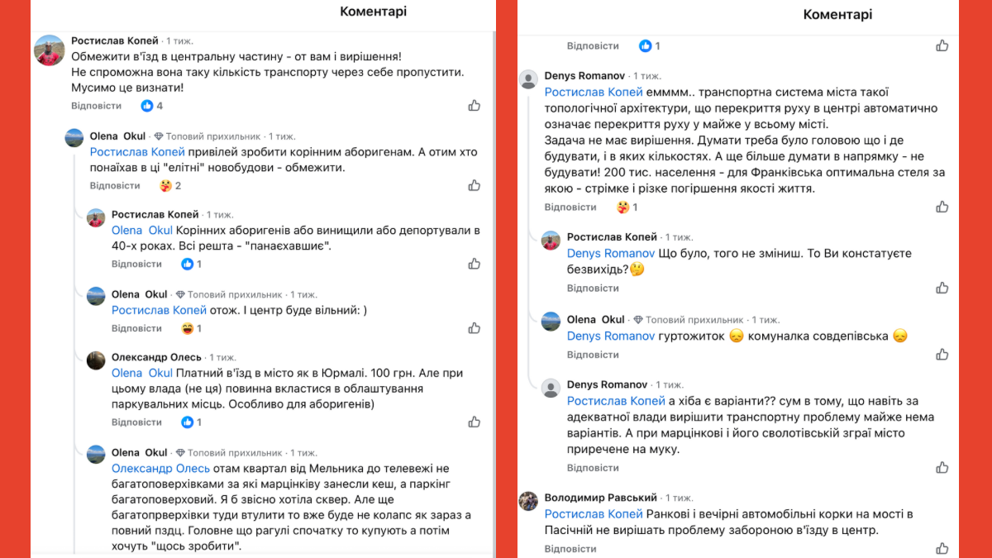Open the blue like reaction count 4
Screen dimensions: 992x558
click(152, 106)
